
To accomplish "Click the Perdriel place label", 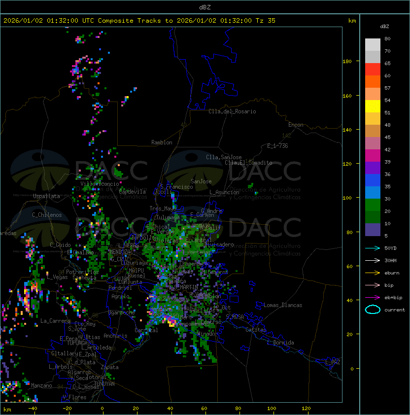I will coord(120,288).
